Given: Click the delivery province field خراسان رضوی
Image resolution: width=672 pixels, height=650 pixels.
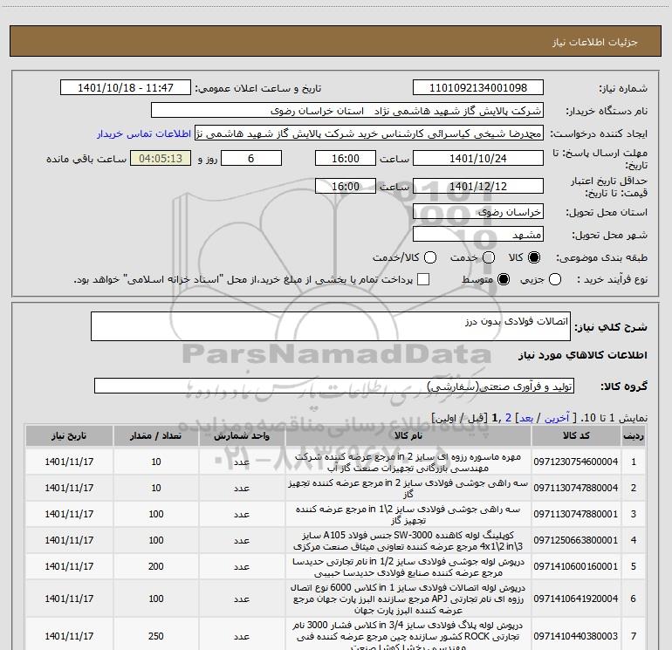Looking at the screenshot, I should coord(478,211).
